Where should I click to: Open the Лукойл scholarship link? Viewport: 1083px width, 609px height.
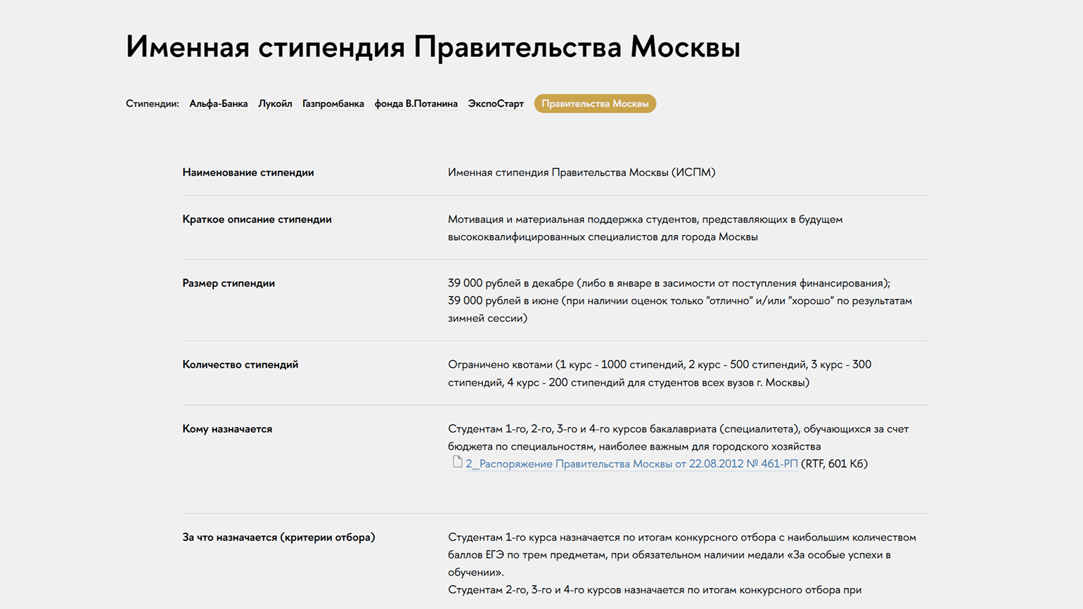(x=275, y=103)
